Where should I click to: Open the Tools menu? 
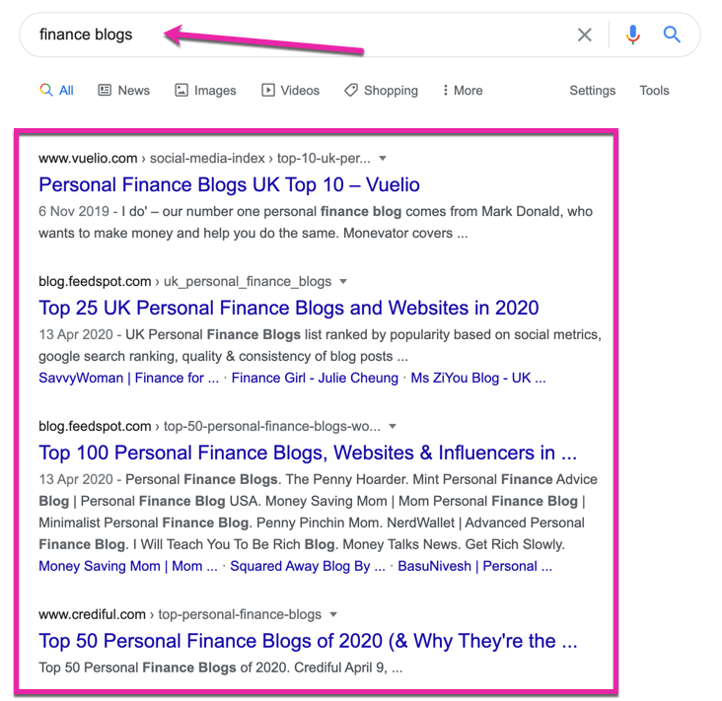(654, 91)
